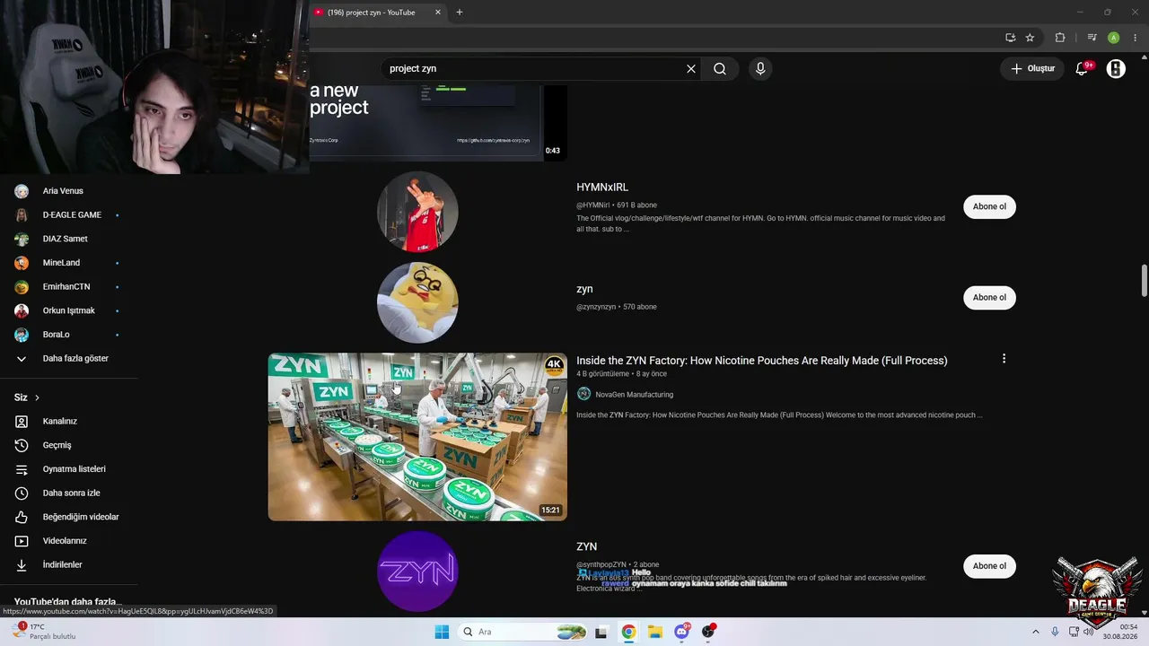
Task: Open the purple ZYN synthpop channel avatar
Action: pyautogui.click(x=417, y=572)
